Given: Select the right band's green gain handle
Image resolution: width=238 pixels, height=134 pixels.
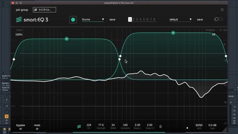Looking at the screenshot, I should 173,33.
